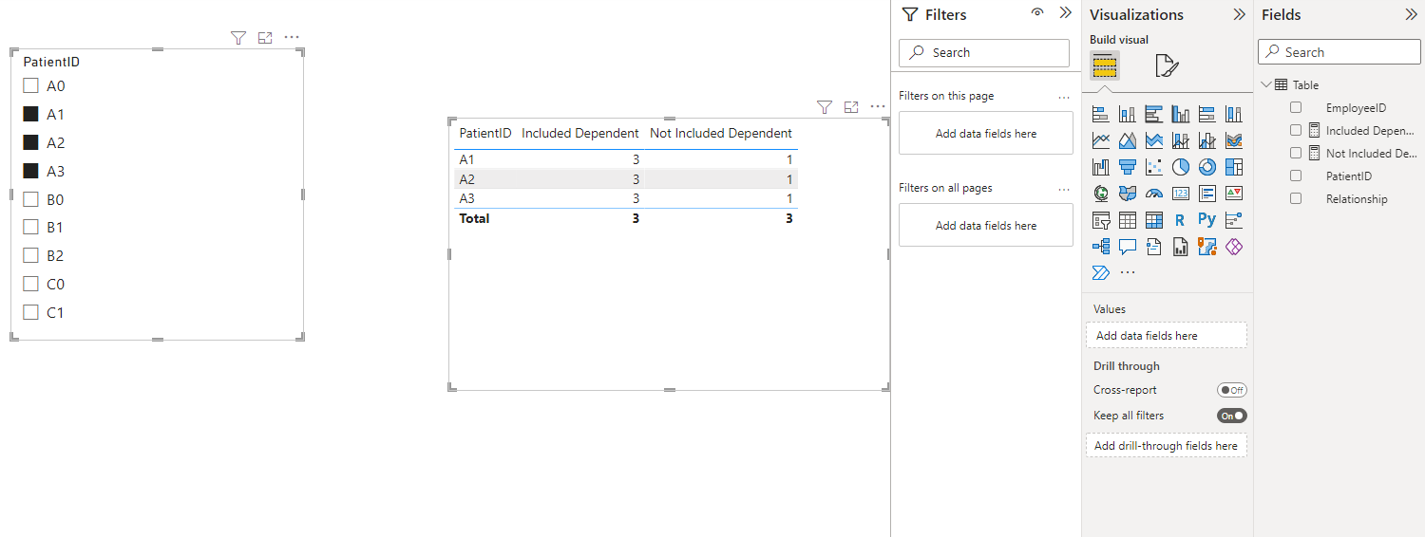Click the Add drill-through fields here well
1425x537 pixels.
click(x=1167, y=445)
